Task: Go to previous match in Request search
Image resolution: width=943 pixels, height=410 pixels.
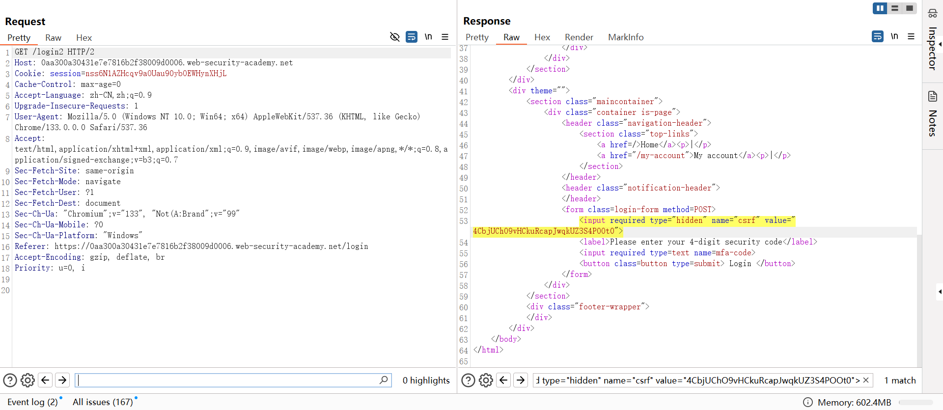Action: [45, 380]
